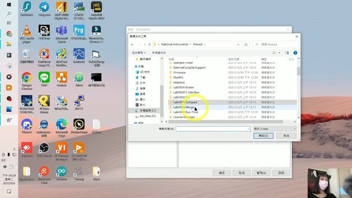
Task: Click National Instruments in the address path
Action: (x=175, y=45)
